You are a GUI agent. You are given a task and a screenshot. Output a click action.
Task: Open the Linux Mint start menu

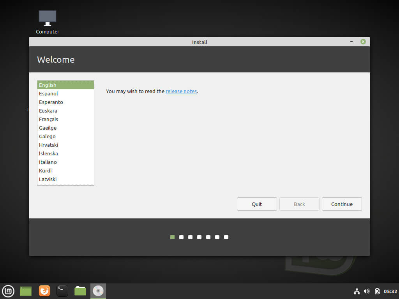(8, 291)
